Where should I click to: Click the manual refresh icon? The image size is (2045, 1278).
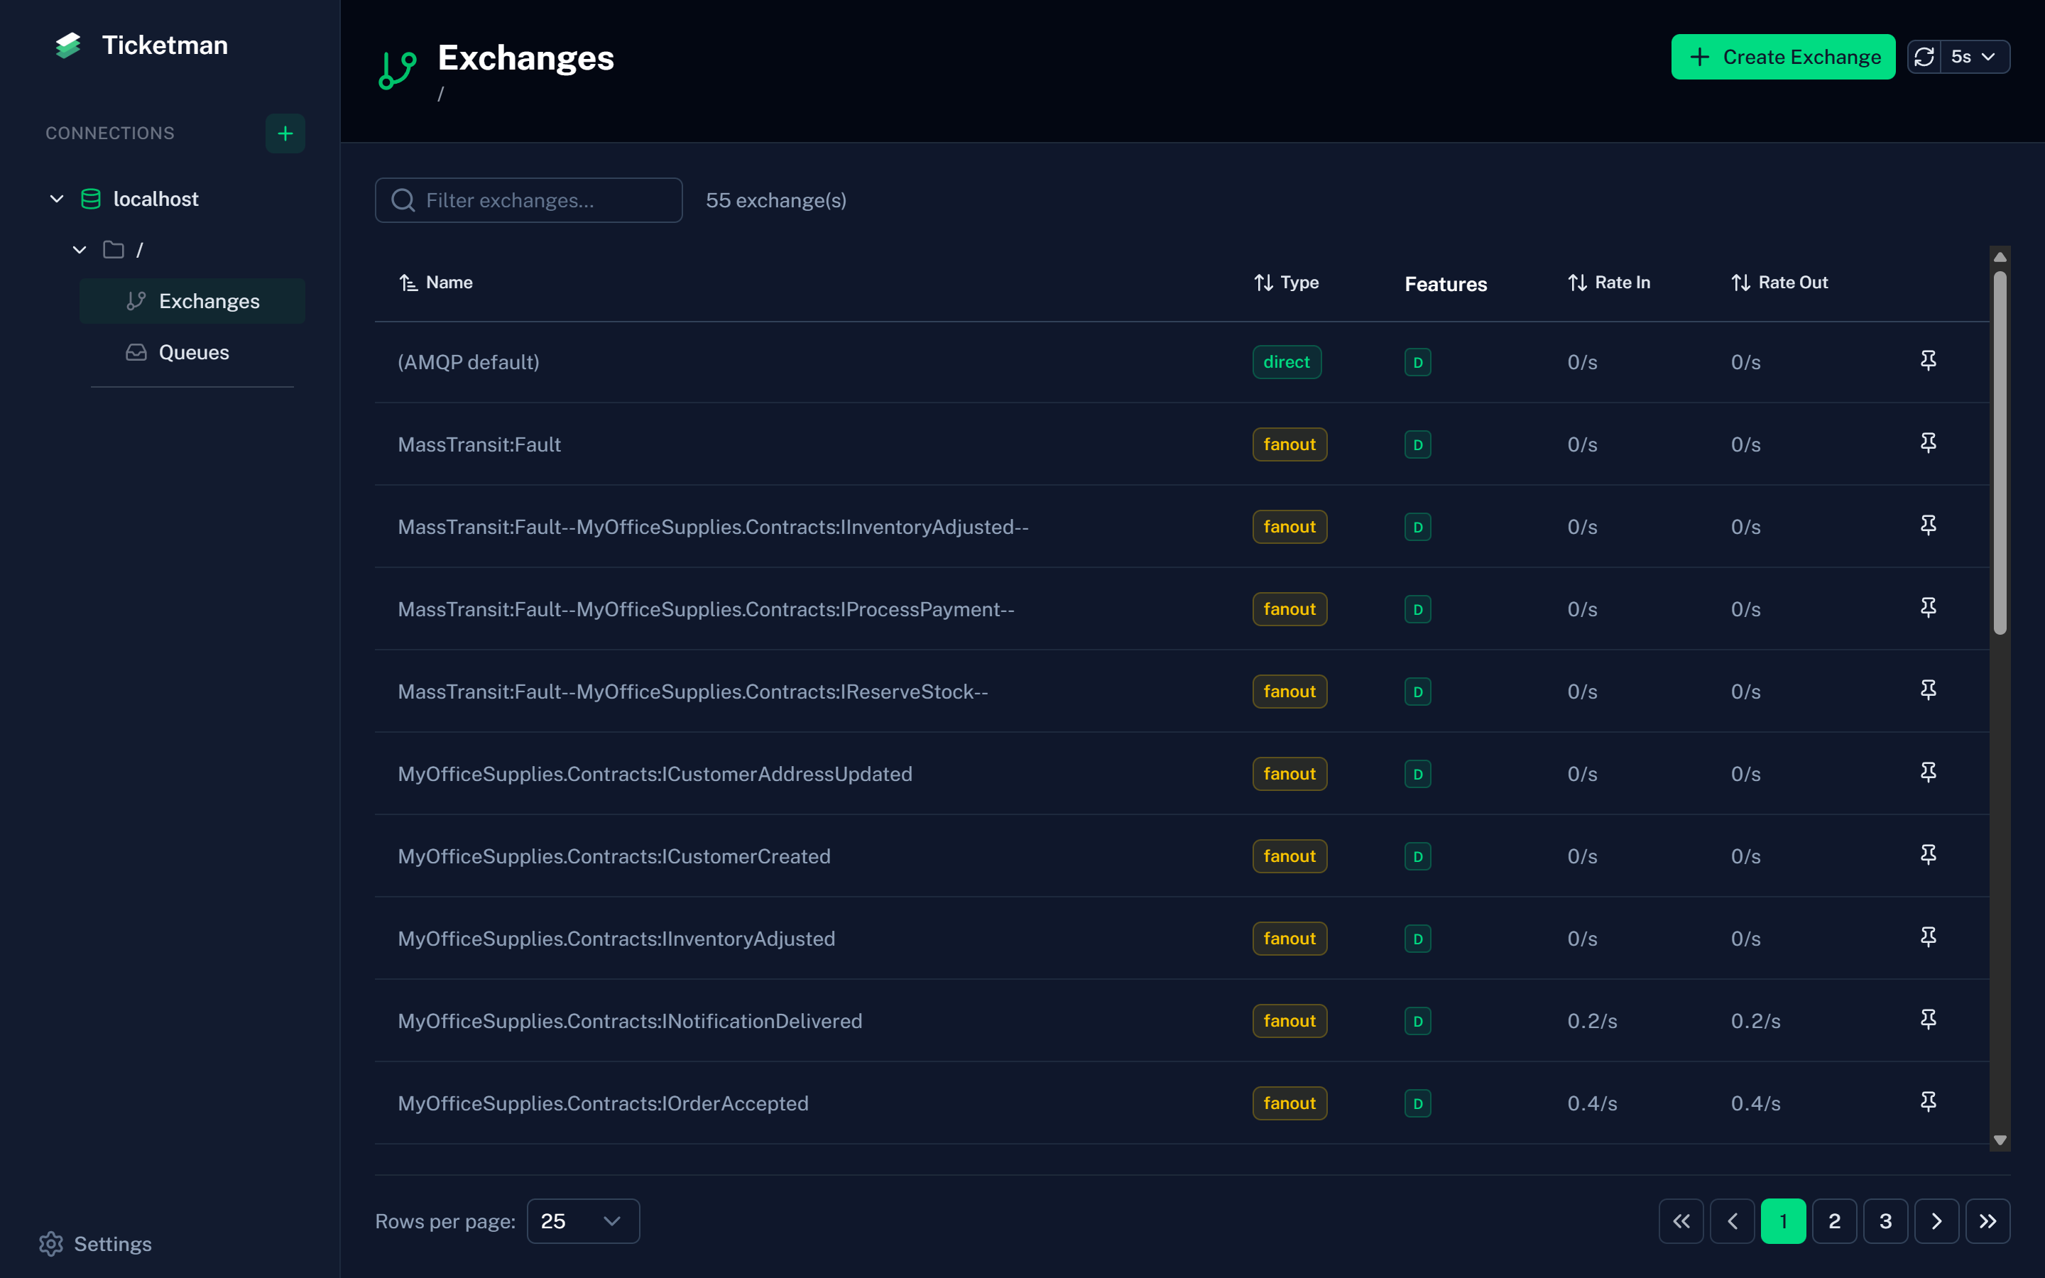(1924, 57)
